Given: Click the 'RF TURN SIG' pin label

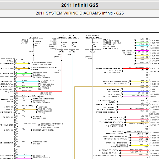Looking at the screenshot, I should tap(8, 107).
